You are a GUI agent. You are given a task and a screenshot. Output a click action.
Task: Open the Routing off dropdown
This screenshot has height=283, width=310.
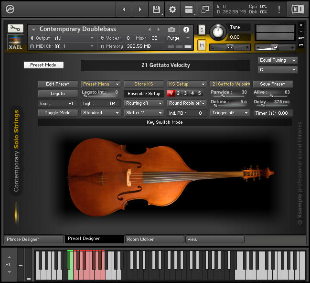click(x=144, y=103)
